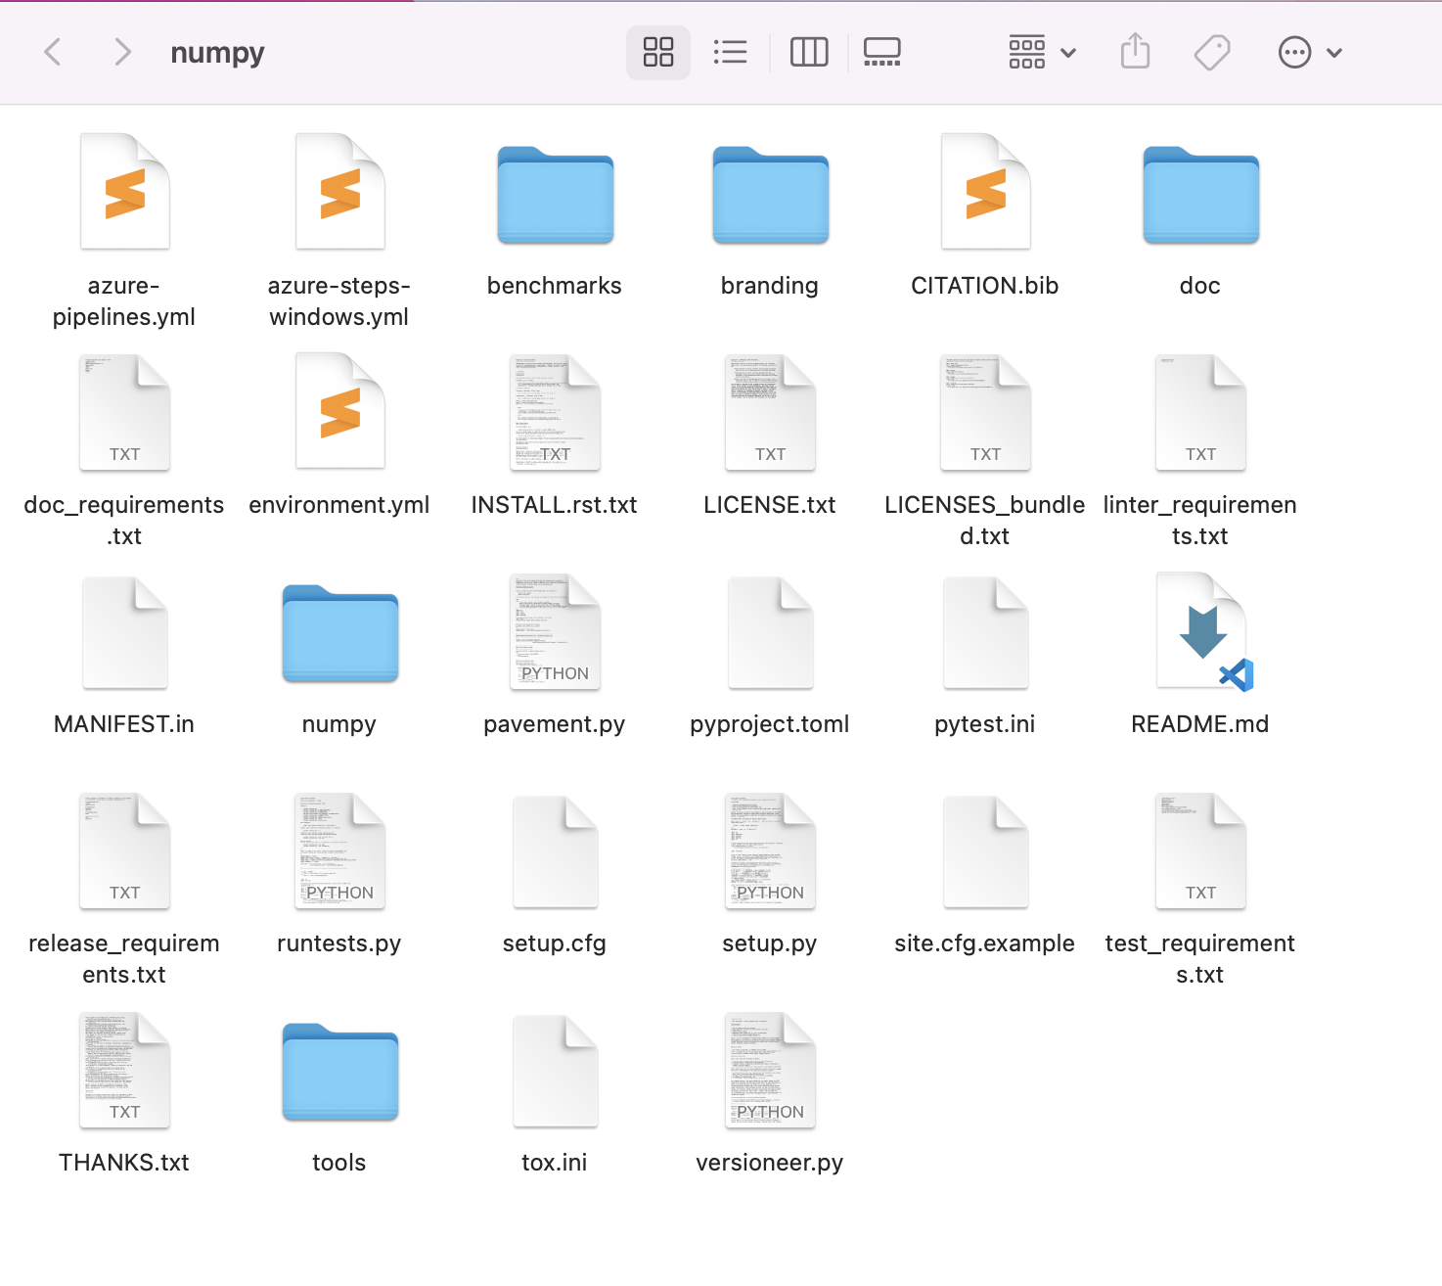
Task: Click the 'setup.cfg' name label
Action: (x=555, y=943)
